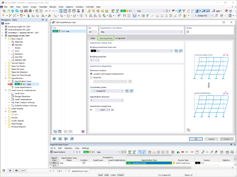Click the search icon at the dialog bottom left

coord(54,139)
